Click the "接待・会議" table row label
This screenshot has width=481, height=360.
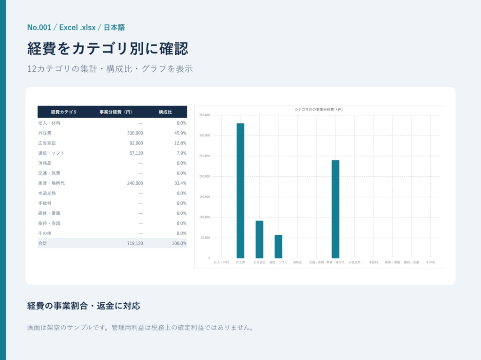[x=49, y=224]
